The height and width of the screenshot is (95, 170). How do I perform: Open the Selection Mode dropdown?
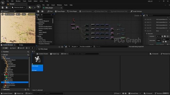coord(18,7)
